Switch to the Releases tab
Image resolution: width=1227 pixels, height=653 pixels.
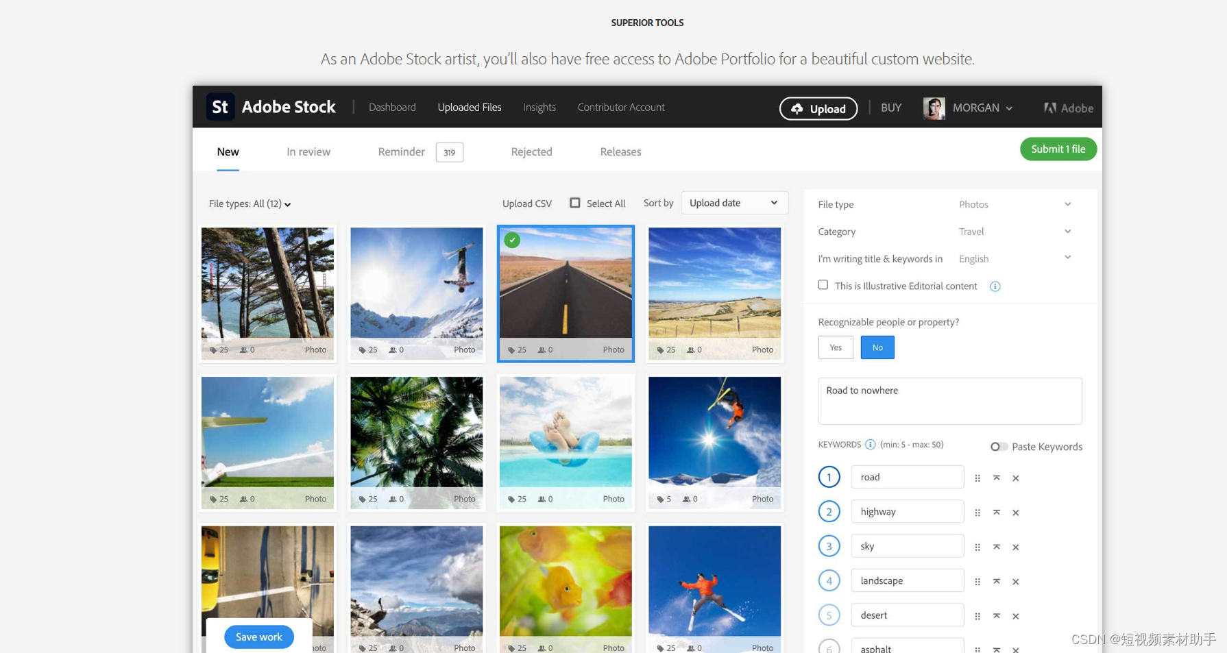[x=620, y=152]
